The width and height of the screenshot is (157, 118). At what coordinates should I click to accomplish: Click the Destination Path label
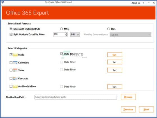click(x=16, y=97)
